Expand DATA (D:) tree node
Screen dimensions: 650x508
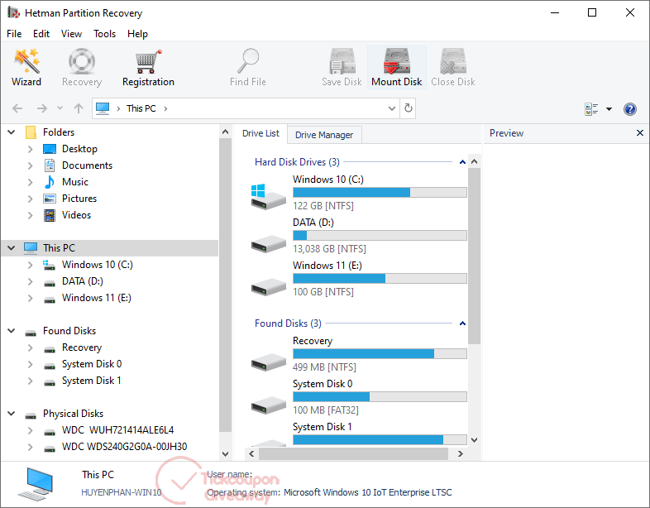pyautogui.click(x=30, y=281)
